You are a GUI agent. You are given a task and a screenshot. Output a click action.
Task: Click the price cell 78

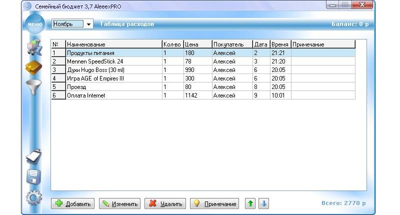pos(197,61)
